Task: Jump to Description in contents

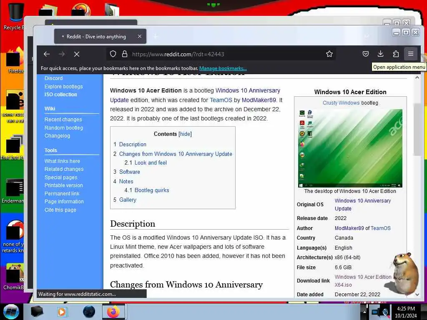Action: [x=133, y=144]
